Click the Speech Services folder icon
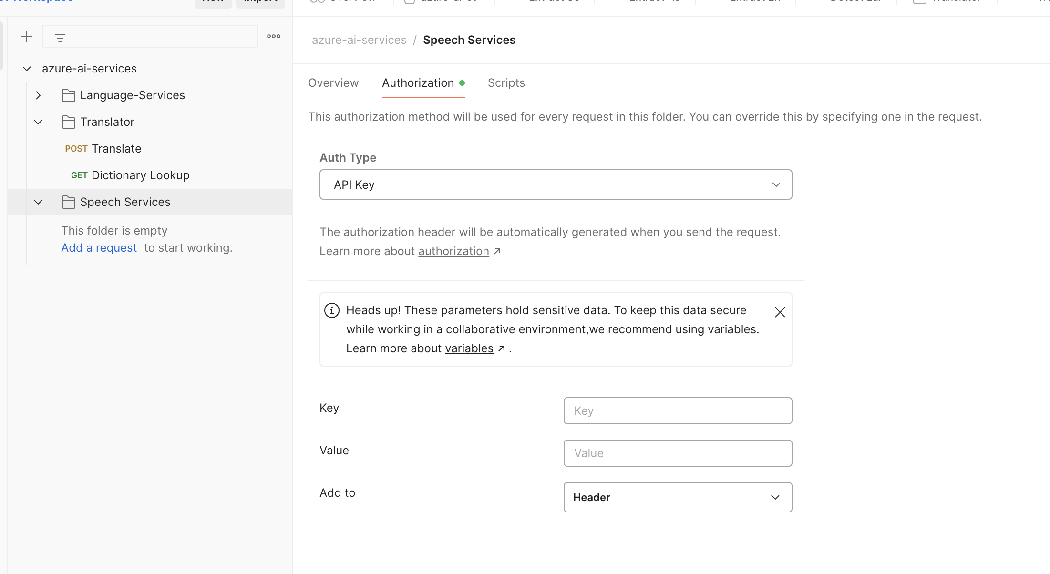Image resolution: width=1050 pixels, height=574 pixels. coord(68,202)
